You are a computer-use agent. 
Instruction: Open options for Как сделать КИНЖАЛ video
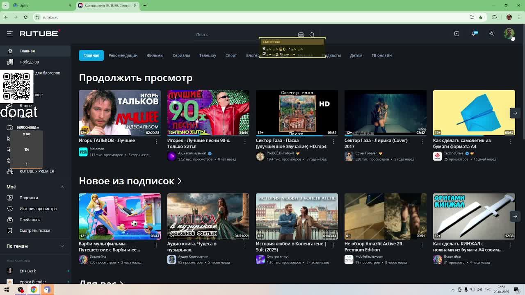pos(511,245)
